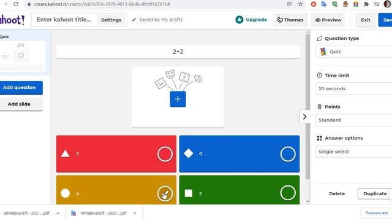Bookmark this page with the star icon
The image size is (392, 221).
click(x=300, y=4)
